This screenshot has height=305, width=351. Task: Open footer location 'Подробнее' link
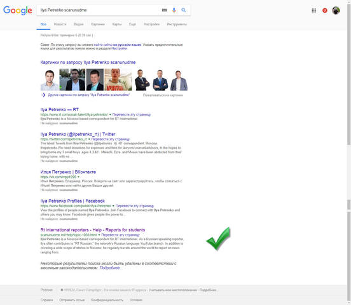click(x=208, y=290)
